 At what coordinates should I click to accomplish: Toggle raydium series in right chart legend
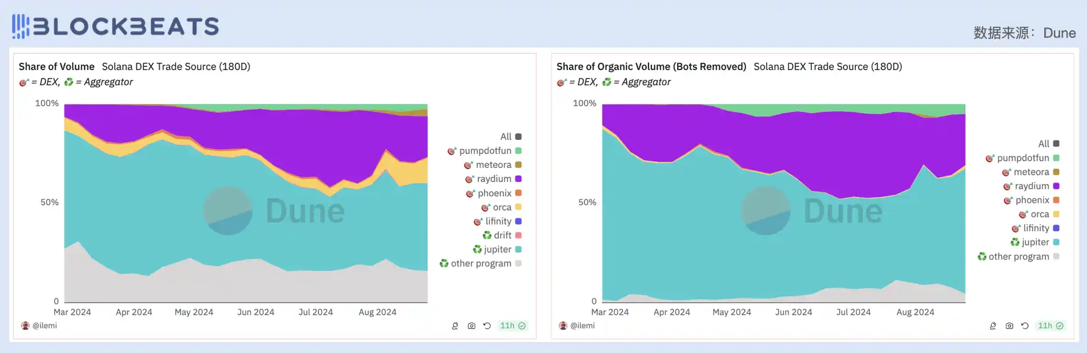pyautogui.click(x=1031, y=186)
